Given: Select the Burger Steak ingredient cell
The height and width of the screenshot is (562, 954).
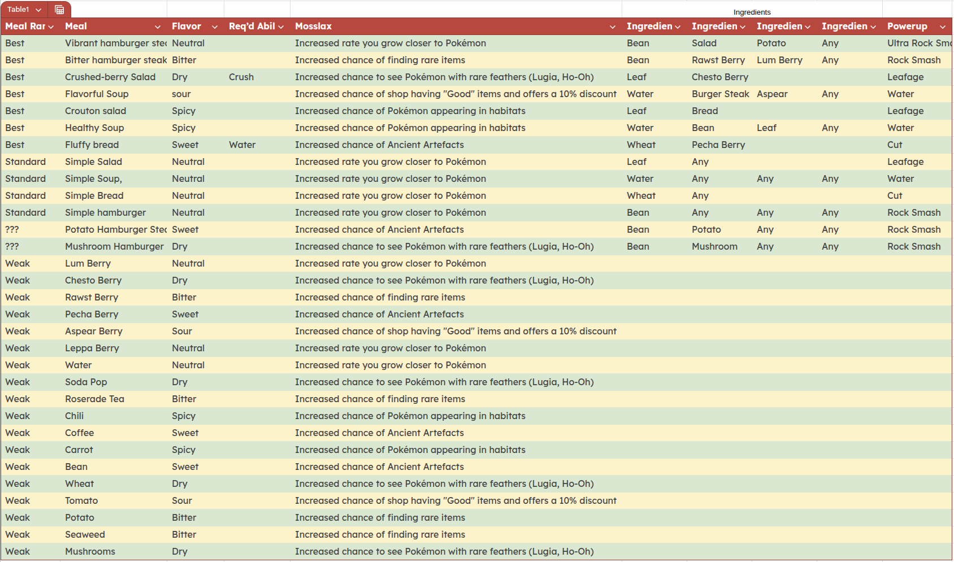Looking at the screenshot, I should click(x=719, y=94).
